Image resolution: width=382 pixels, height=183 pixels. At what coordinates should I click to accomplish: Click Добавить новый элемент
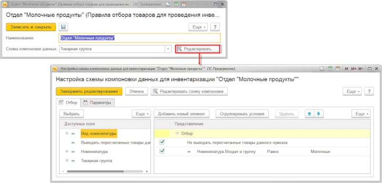click(x=182, y=114)
